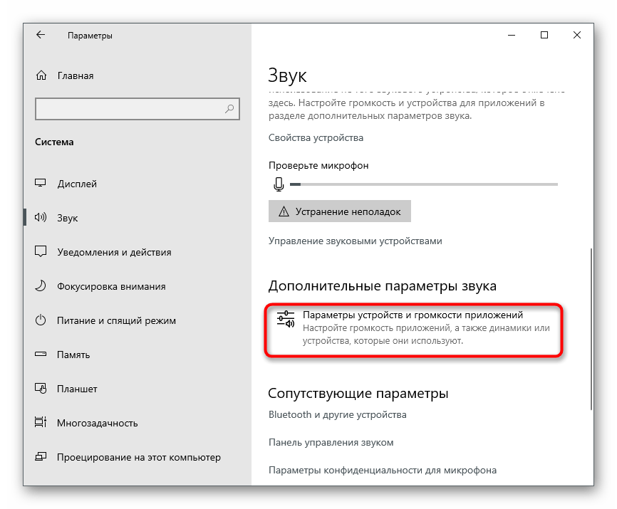617x509 pixels.
Task: Select the Дисплей monitor icon
Action: pyautogui.click(x=41, y=183)
